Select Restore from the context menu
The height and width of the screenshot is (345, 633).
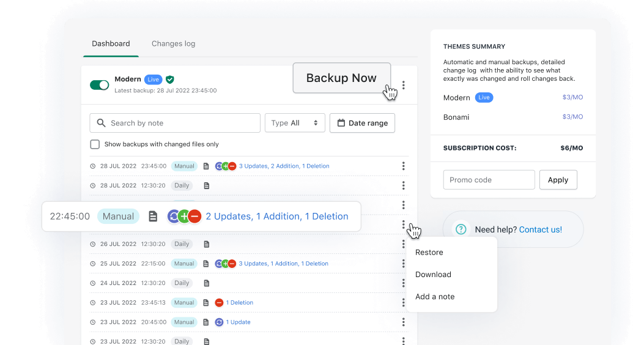[429, 252]
